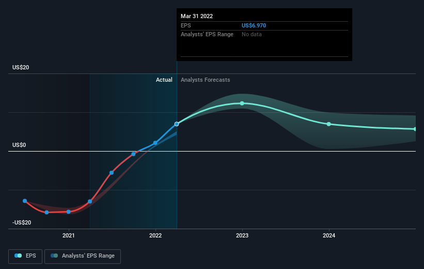Select the 2024 forecast data point

point(329,124)
